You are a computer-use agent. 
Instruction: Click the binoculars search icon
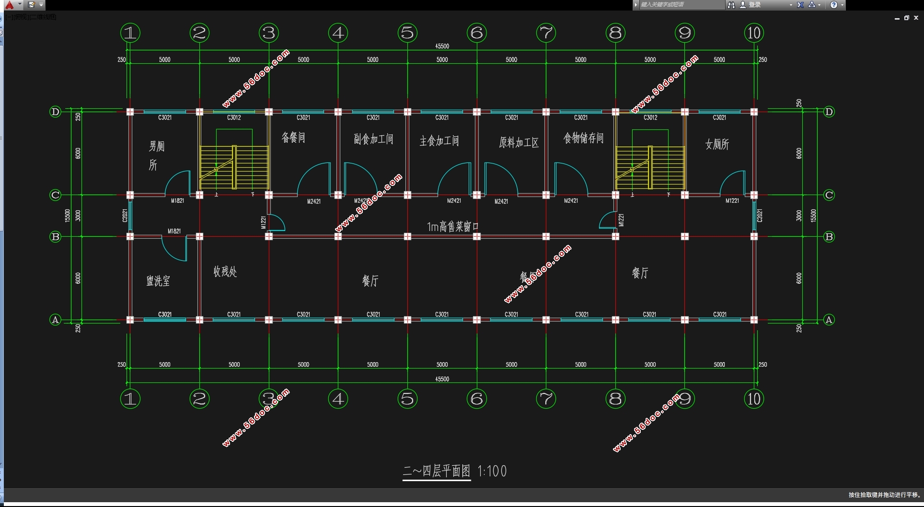tap(731, 5)
